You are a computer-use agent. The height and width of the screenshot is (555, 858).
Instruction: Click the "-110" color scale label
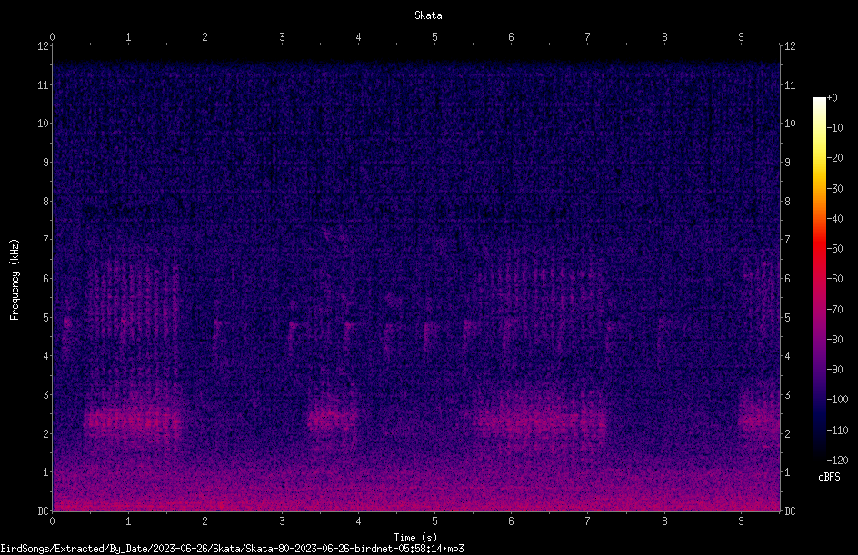[x=837, y=431]
